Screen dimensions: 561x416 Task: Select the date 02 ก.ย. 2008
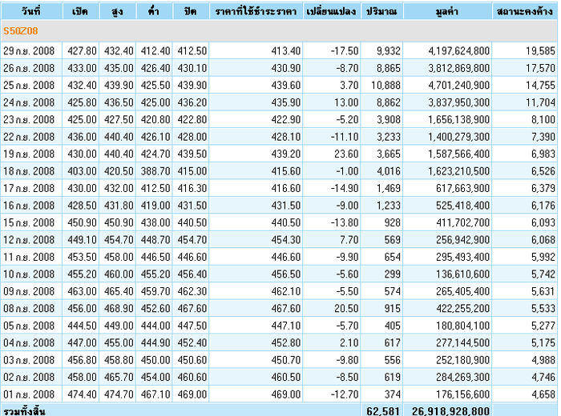tap(29, 377)
